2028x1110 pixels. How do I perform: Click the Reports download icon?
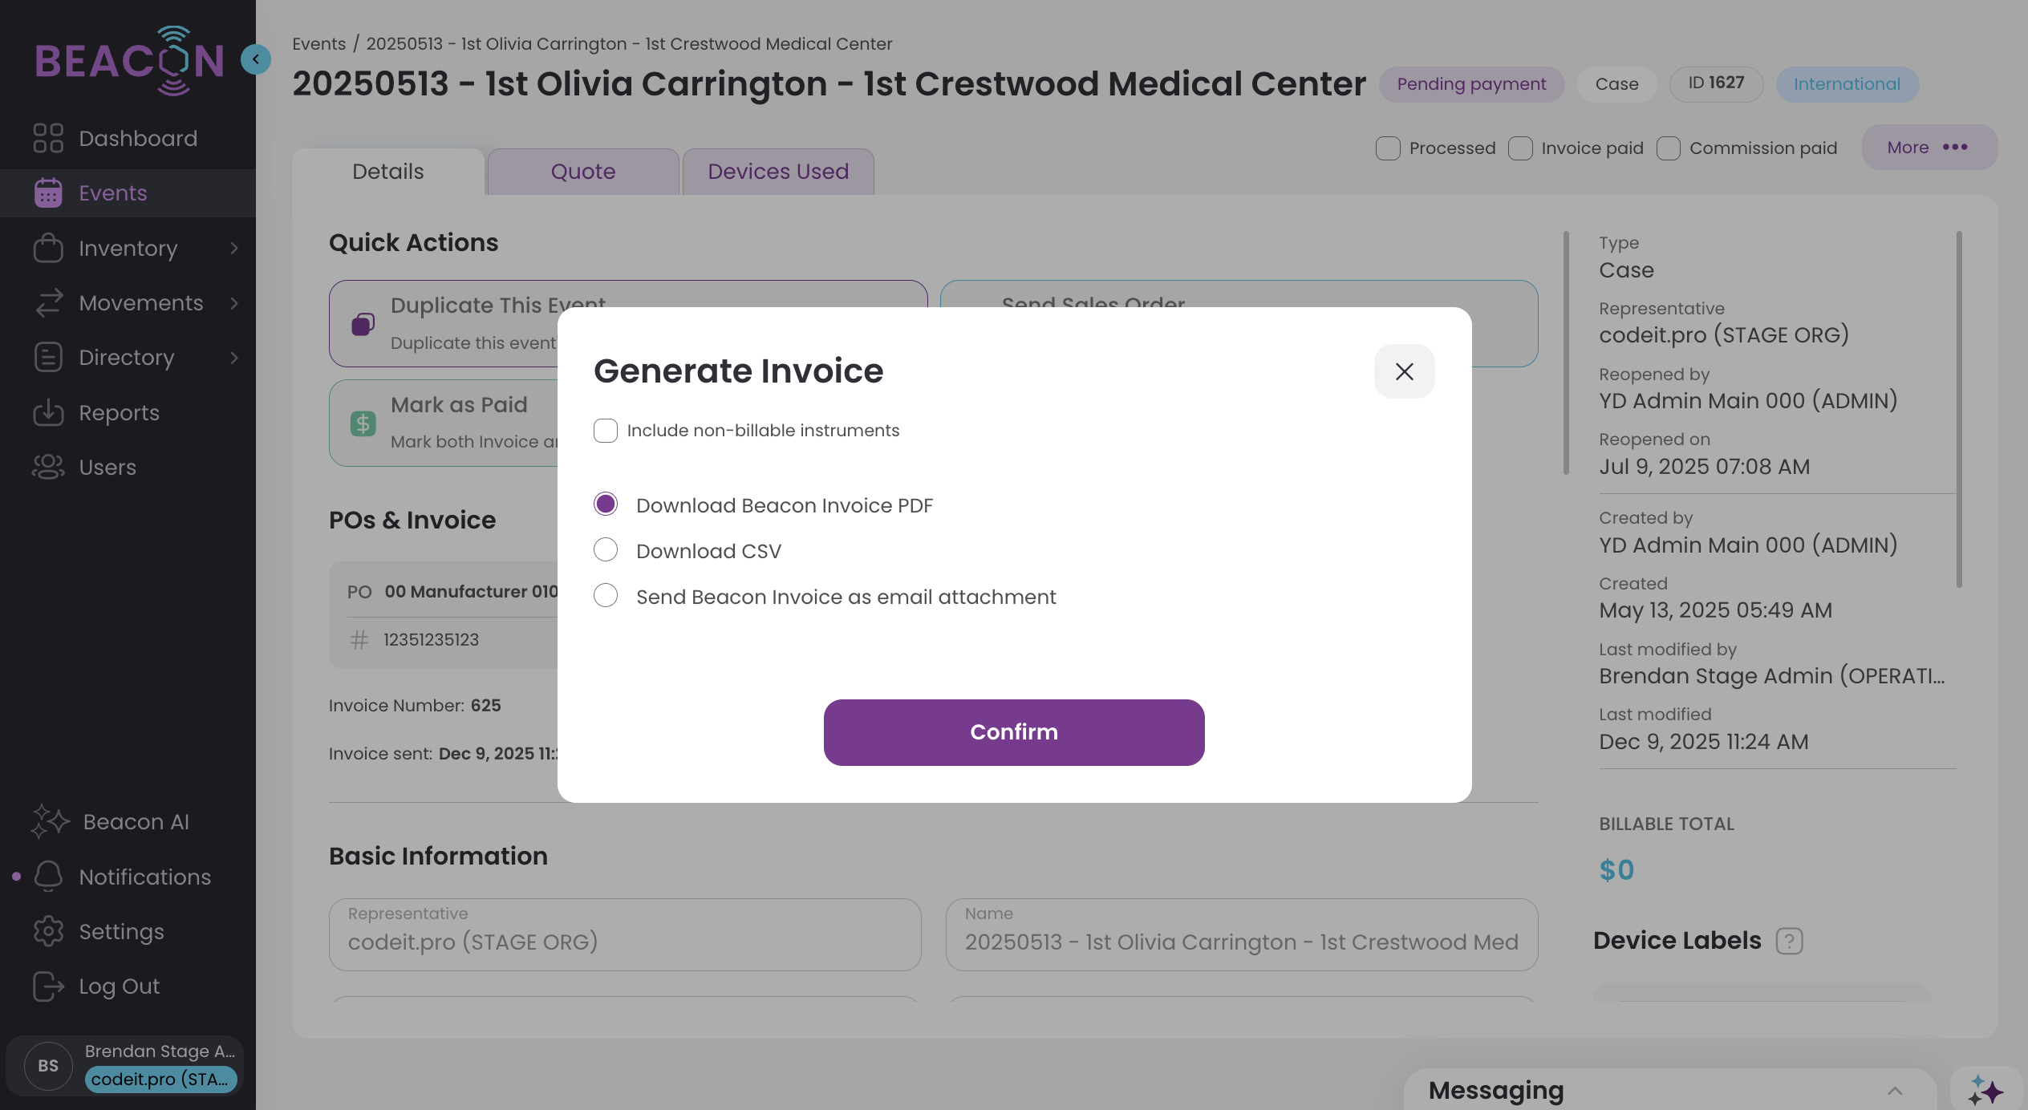(x=48, y=412)
